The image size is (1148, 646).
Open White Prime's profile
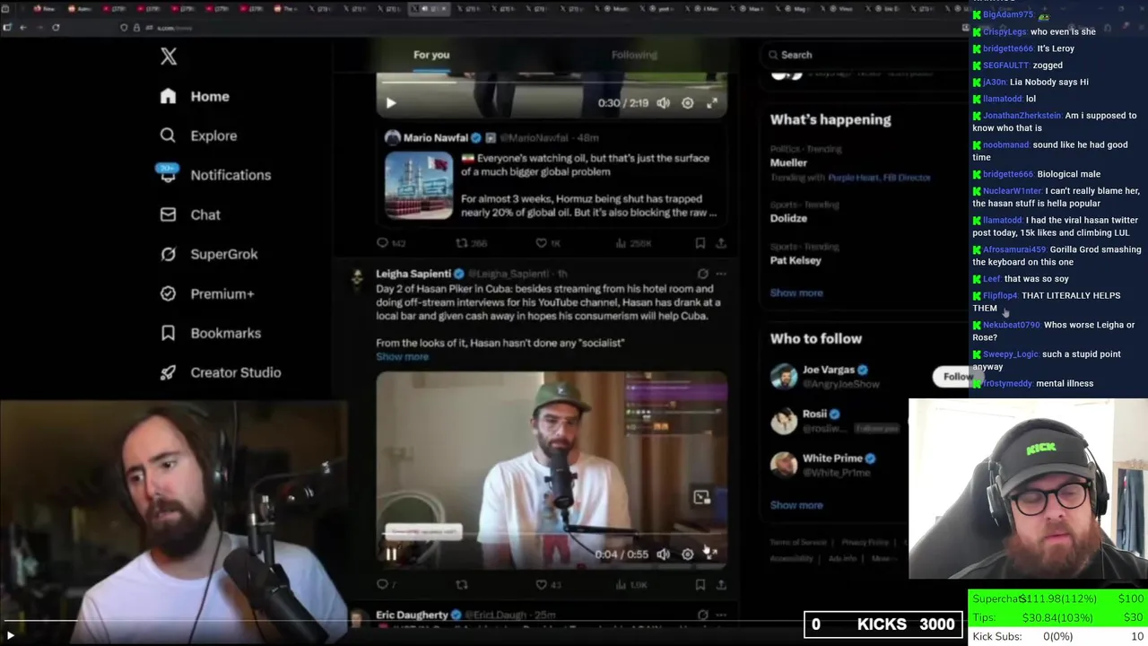point(832,458)
